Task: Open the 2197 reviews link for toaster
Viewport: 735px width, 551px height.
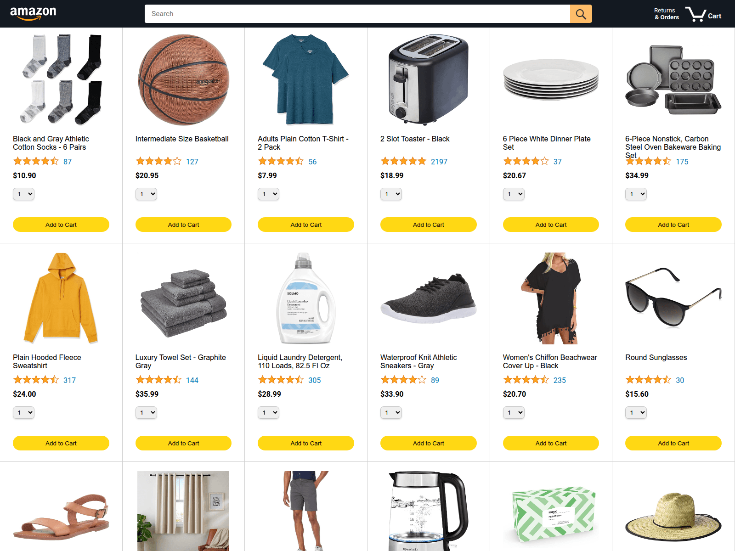Action: [439, 162]
